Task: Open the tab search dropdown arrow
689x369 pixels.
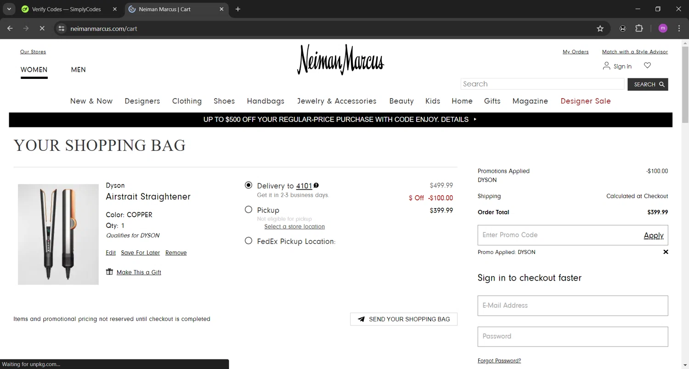Action: [x=9, y=9]
